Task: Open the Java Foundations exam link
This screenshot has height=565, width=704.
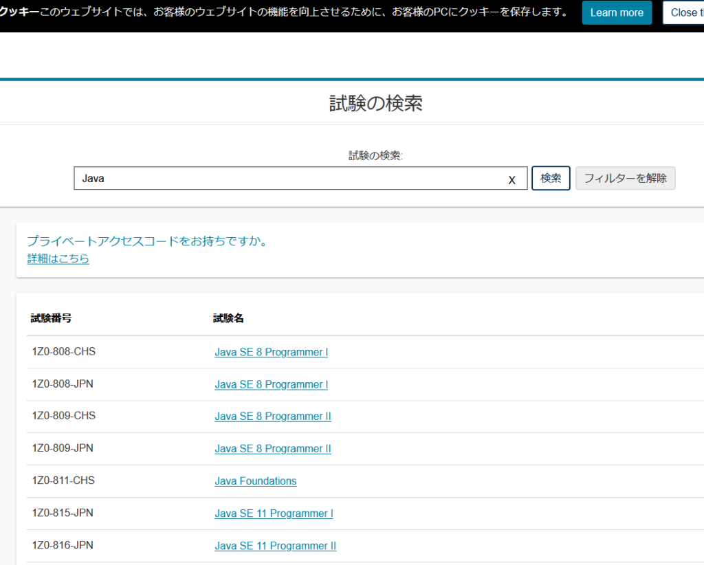Action: click(255, 481)
